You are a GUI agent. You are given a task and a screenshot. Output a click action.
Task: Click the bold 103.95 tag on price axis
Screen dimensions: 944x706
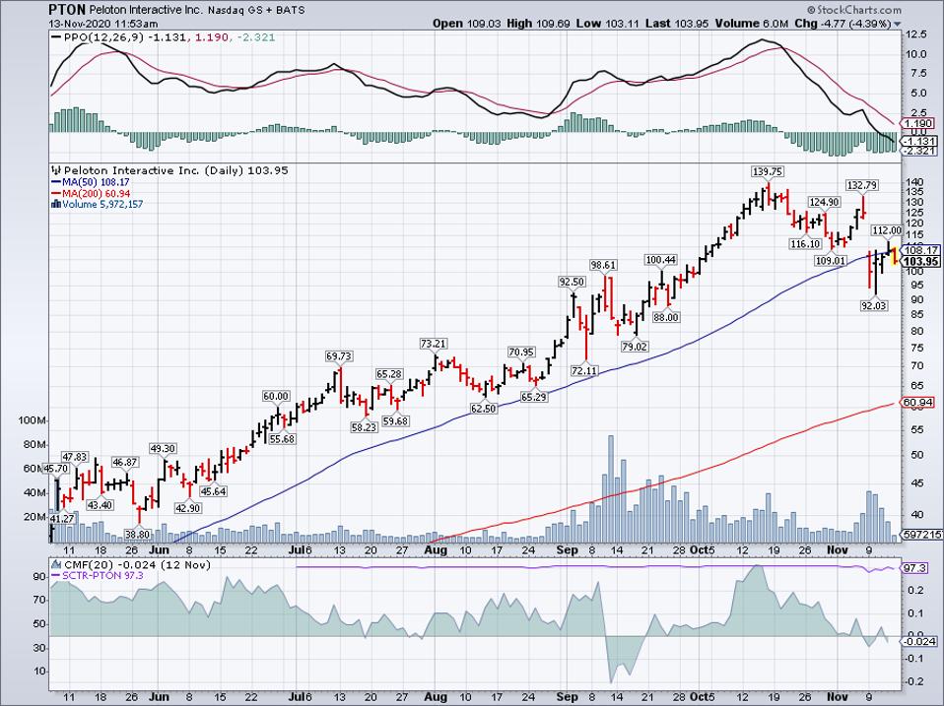(920, 262)
